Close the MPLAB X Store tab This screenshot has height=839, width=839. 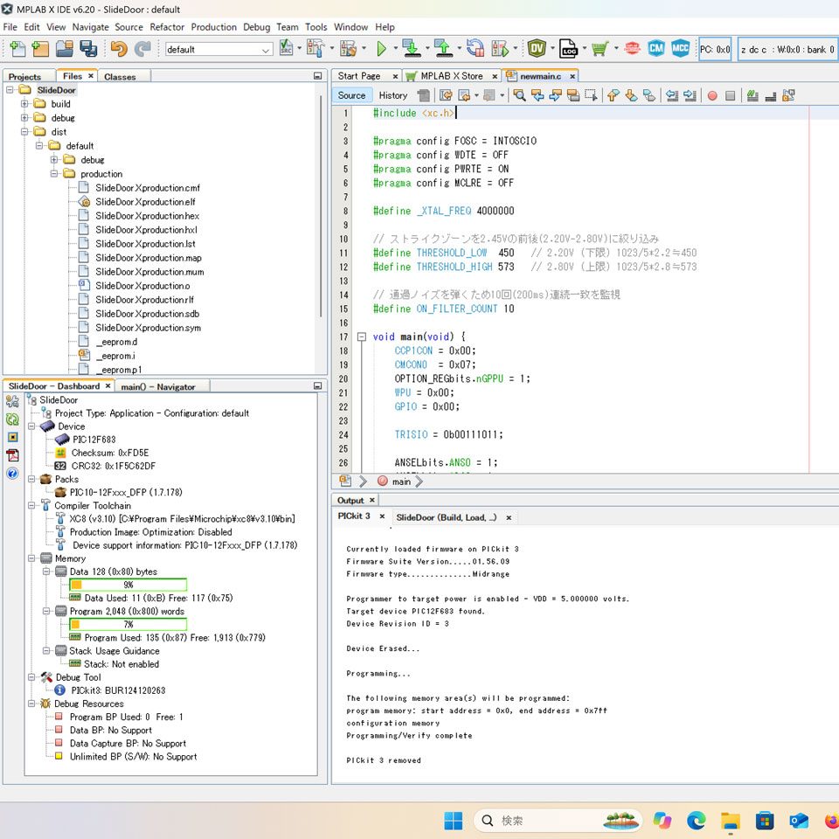point(495,77)
